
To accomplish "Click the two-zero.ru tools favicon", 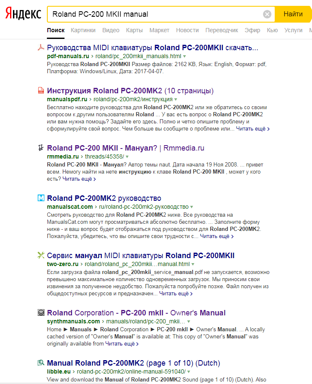I will tap(41, 255).
